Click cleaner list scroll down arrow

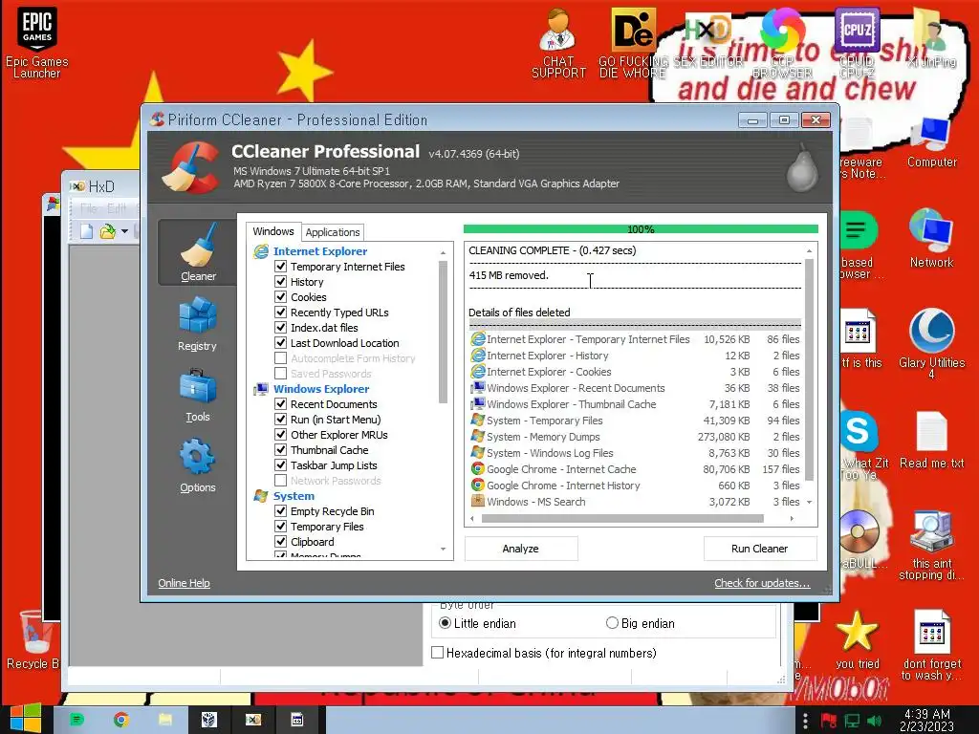click(444, 550)
